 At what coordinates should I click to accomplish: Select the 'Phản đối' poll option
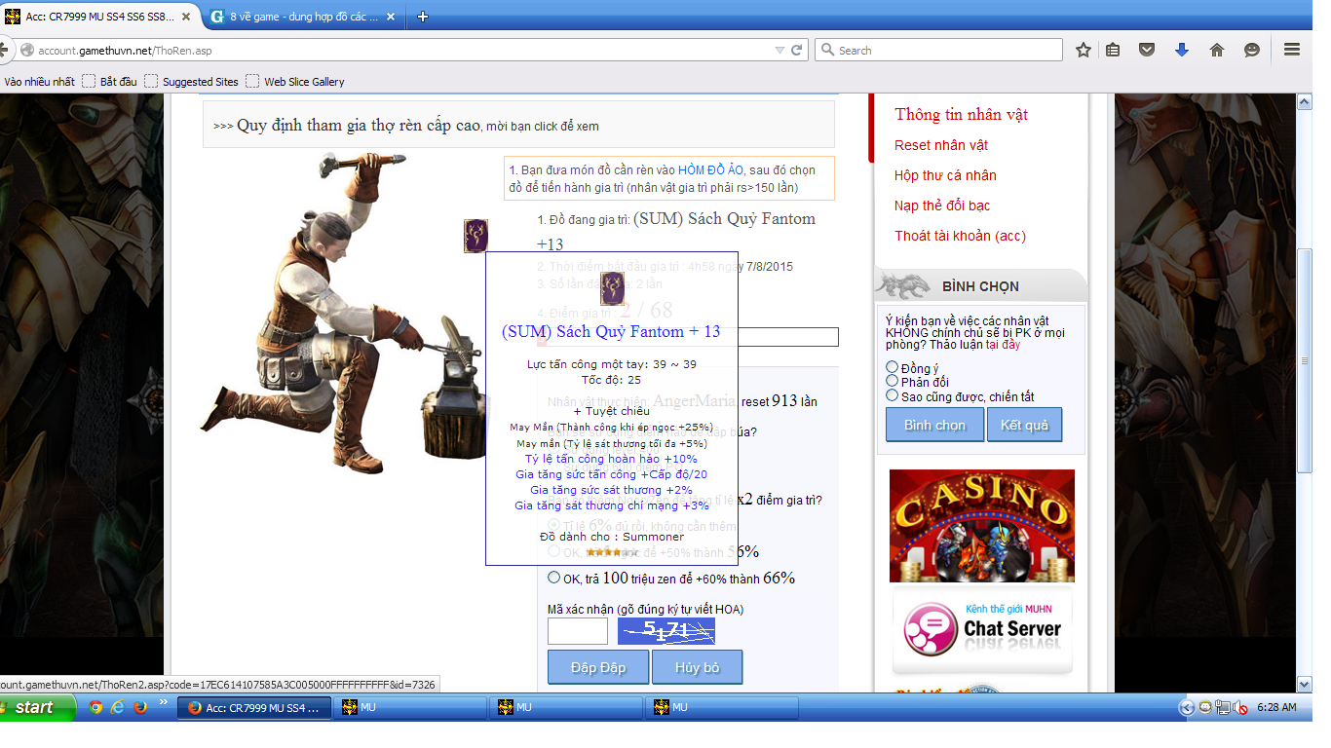tap(892, 381)
